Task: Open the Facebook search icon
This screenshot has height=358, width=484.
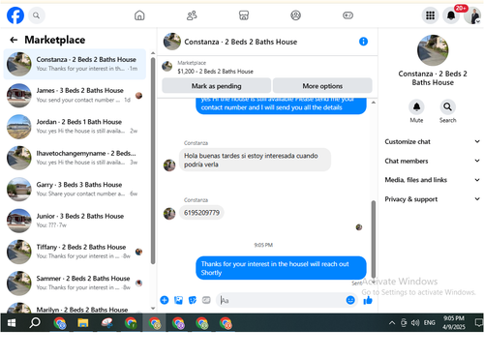Action: click(x=37, y=15)
